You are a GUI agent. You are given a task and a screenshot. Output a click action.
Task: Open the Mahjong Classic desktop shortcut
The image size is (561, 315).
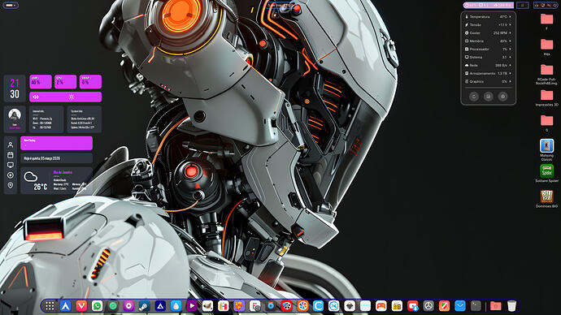tap(546, 146)
